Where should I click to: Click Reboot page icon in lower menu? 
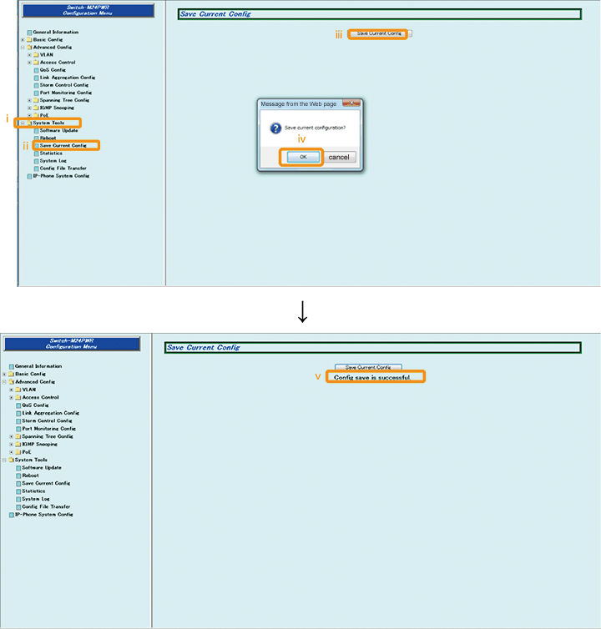18,476
